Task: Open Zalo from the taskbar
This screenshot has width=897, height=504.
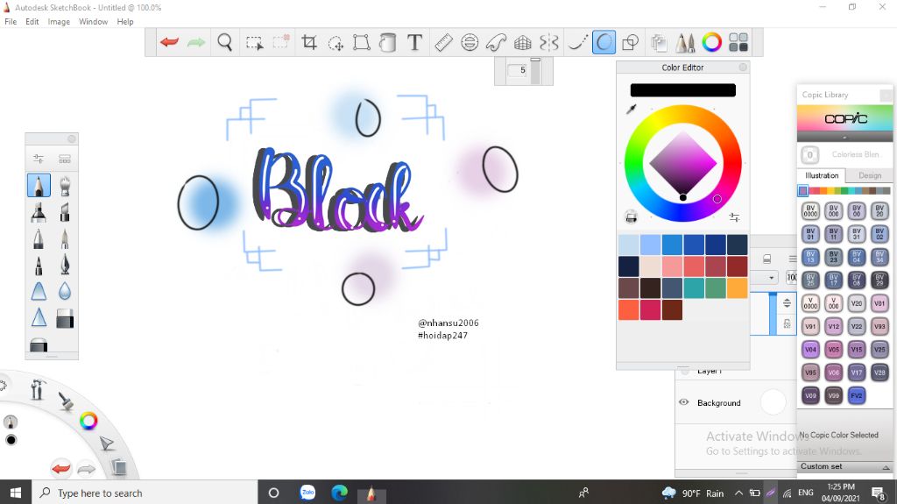Action: click(307, 493)
